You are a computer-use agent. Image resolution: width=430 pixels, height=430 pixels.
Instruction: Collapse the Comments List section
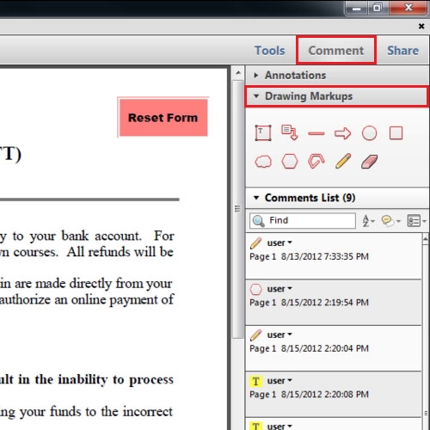337,198
